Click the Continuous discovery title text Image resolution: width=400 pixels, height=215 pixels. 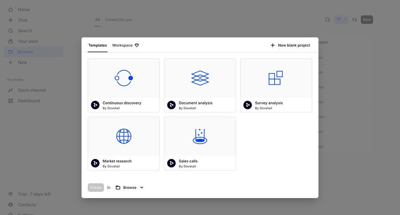tap(122, 103)
